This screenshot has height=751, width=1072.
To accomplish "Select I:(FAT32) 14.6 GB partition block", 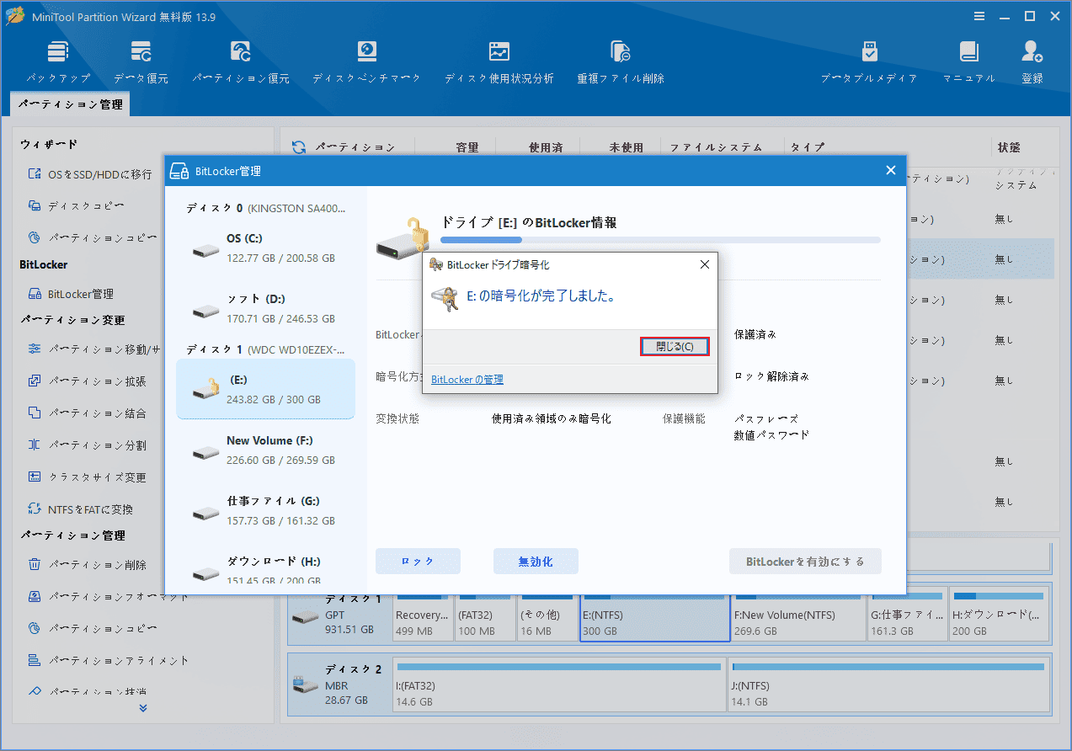I will (x=558, y=686).
